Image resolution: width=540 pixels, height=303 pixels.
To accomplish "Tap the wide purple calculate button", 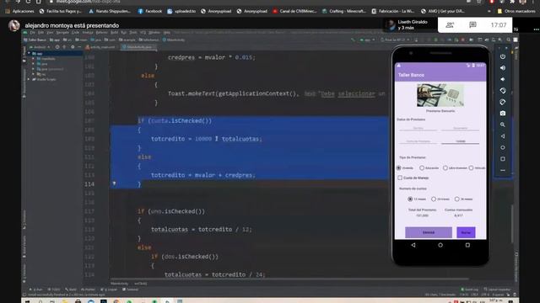I will [x=429, y=232].
